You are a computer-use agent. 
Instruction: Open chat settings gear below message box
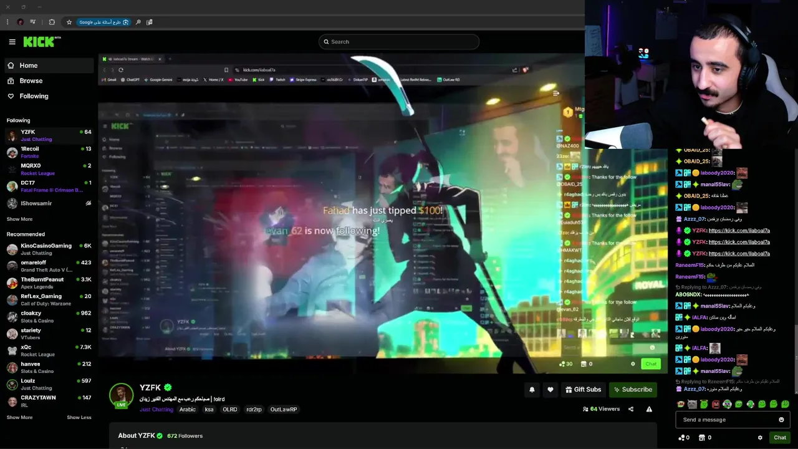[760, 438]
